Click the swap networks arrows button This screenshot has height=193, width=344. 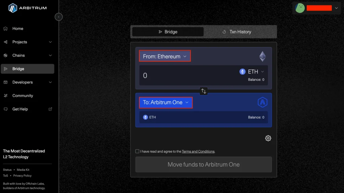coord(204,91)
